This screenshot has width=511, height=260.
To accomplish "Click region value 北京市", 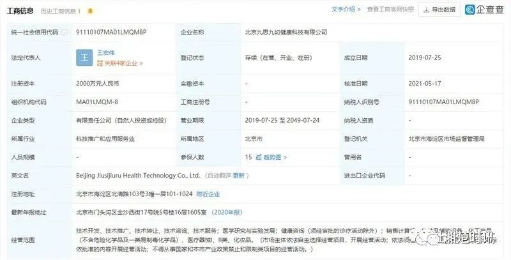I will click(x=254, y=139).
